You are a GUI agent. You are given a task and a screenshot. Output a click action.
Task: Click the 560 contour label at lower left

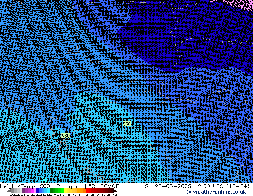pos(65,135)
